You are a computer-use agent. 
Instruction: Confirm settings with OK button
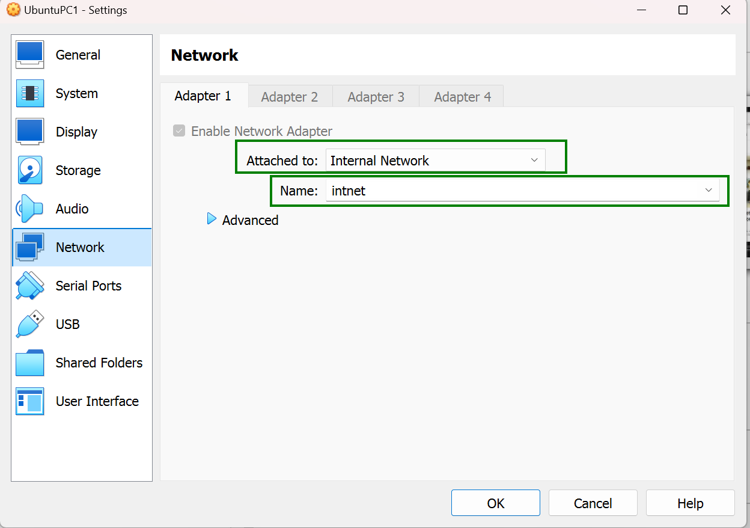[x=496, y=503]
